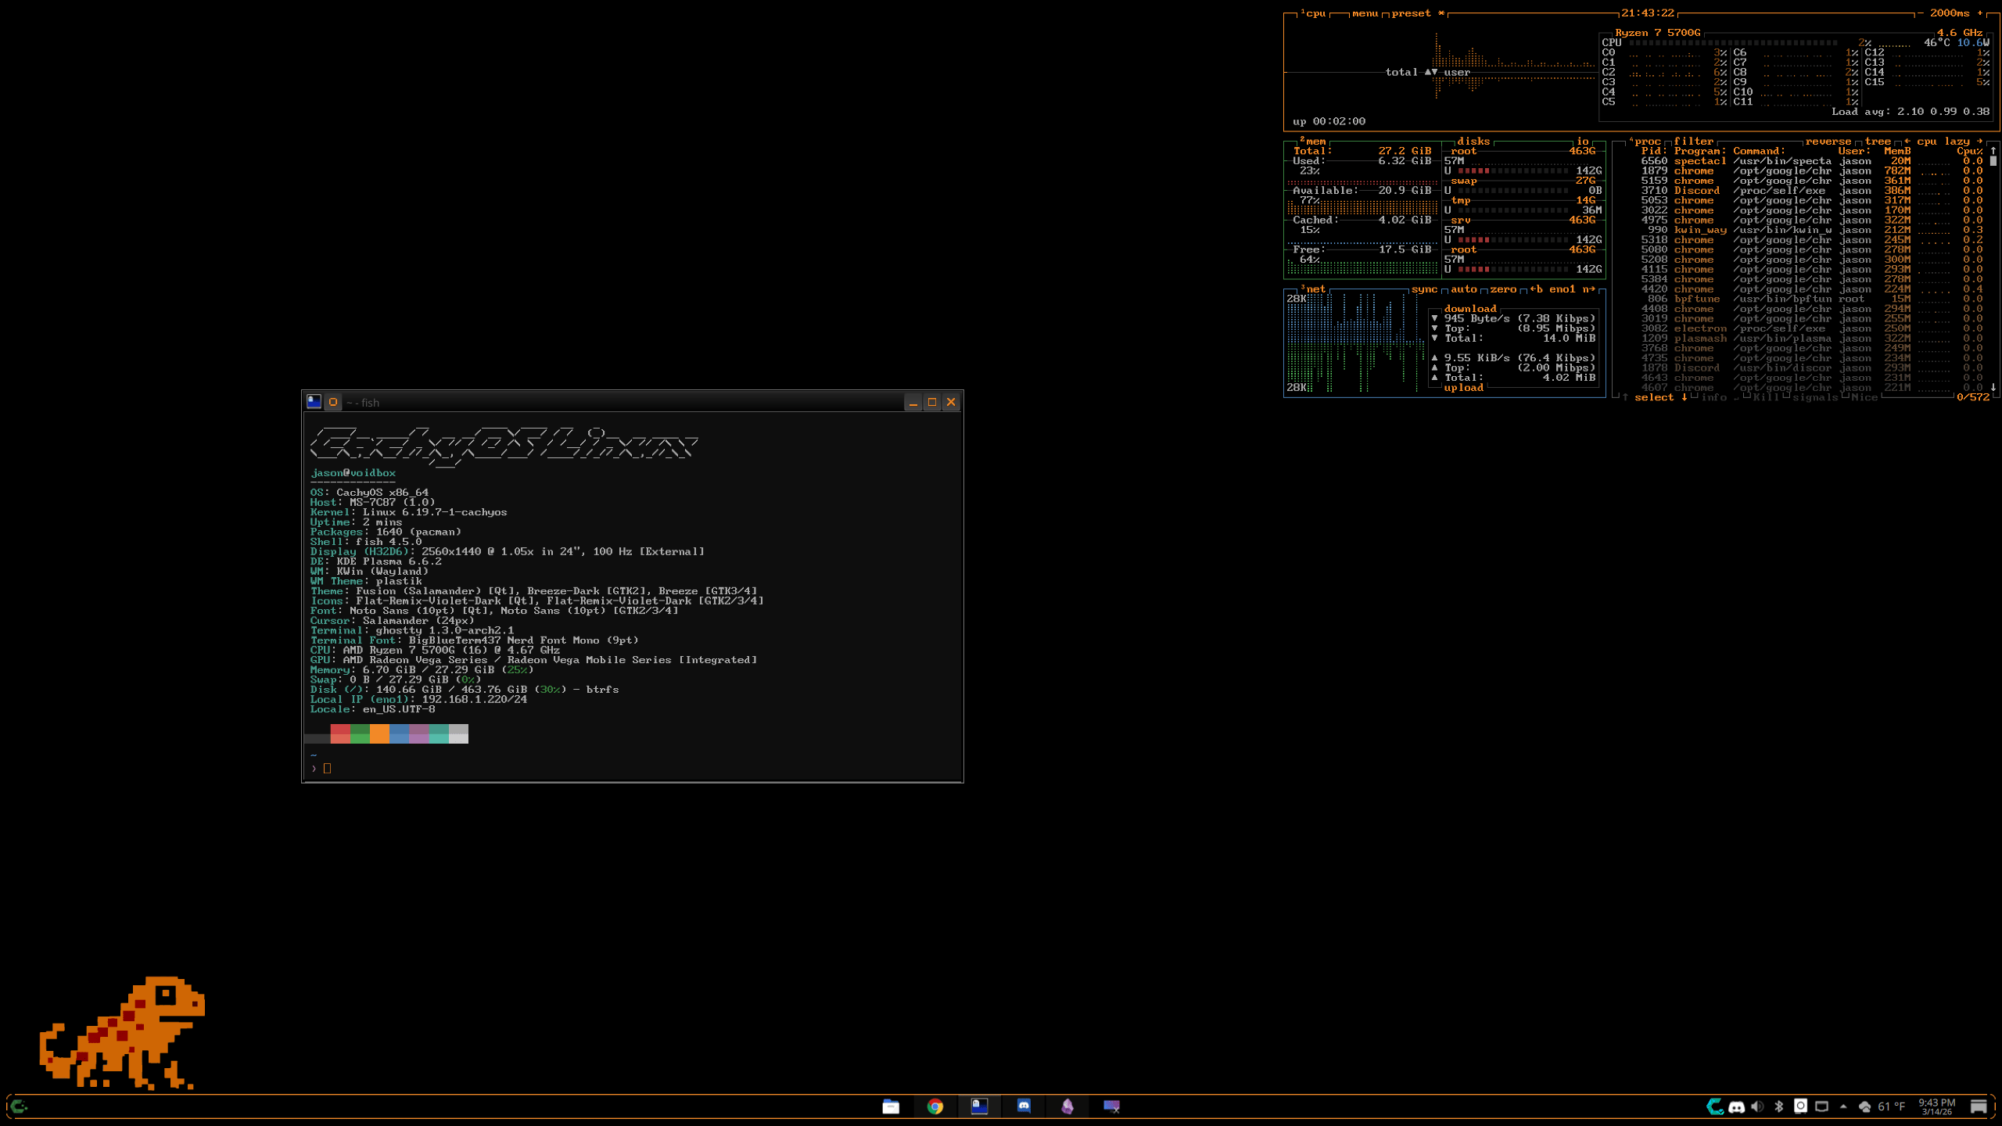Select the kwin_way process row
This screenshot has width=2002, height=1126.
(1700, 230)
